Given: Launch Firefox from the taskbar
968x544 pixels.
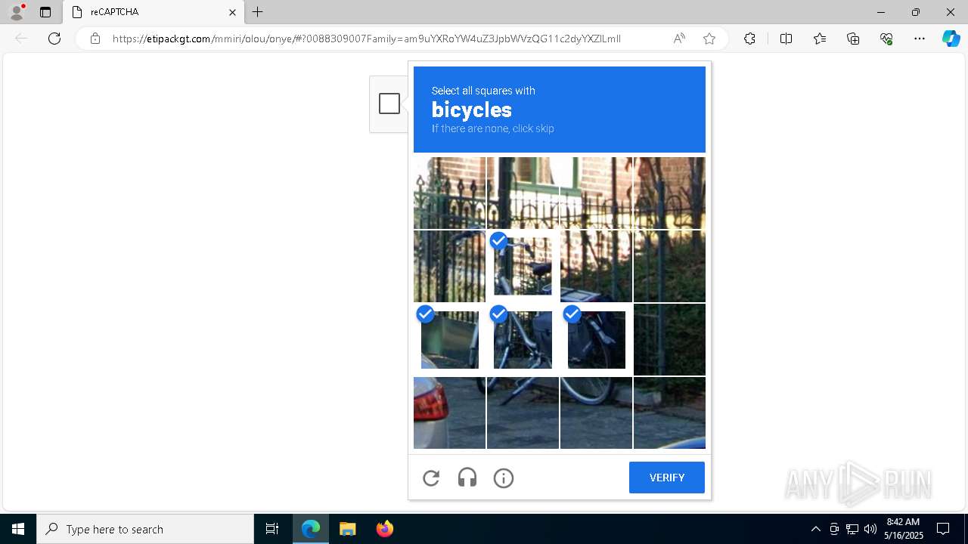Looking at the screenshot, I should 384,529.
